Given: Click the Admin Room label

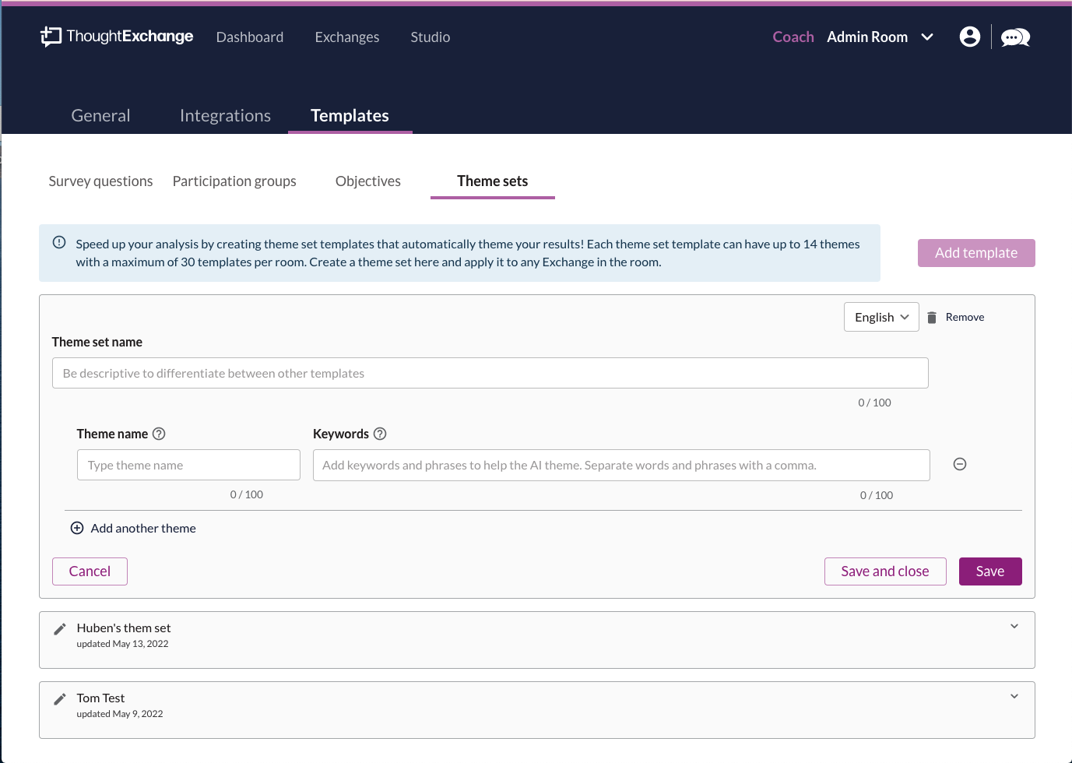Looking at the screenshot, I should (x=867, y=37).
